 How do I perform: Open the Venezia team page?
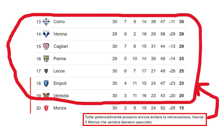pos(61,96)
